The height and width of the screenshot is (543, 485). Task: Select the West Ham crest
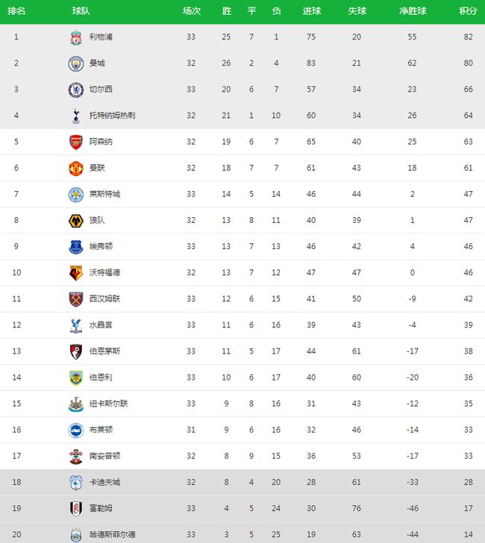point(76,300)
